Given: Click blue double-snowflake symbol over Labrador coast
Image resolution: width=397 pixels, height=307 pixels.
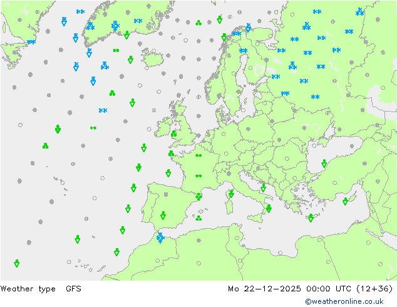Looking at the screenshot, I should [31, 42].
